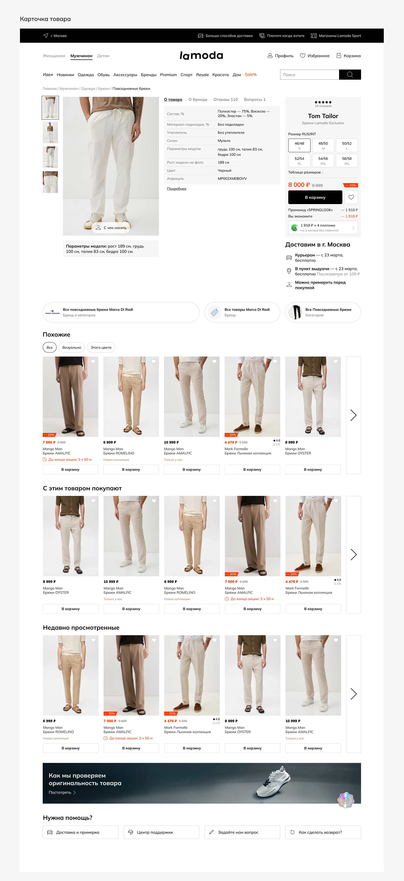
Task: Click the black В корзину button
Action: coord(315,197)
